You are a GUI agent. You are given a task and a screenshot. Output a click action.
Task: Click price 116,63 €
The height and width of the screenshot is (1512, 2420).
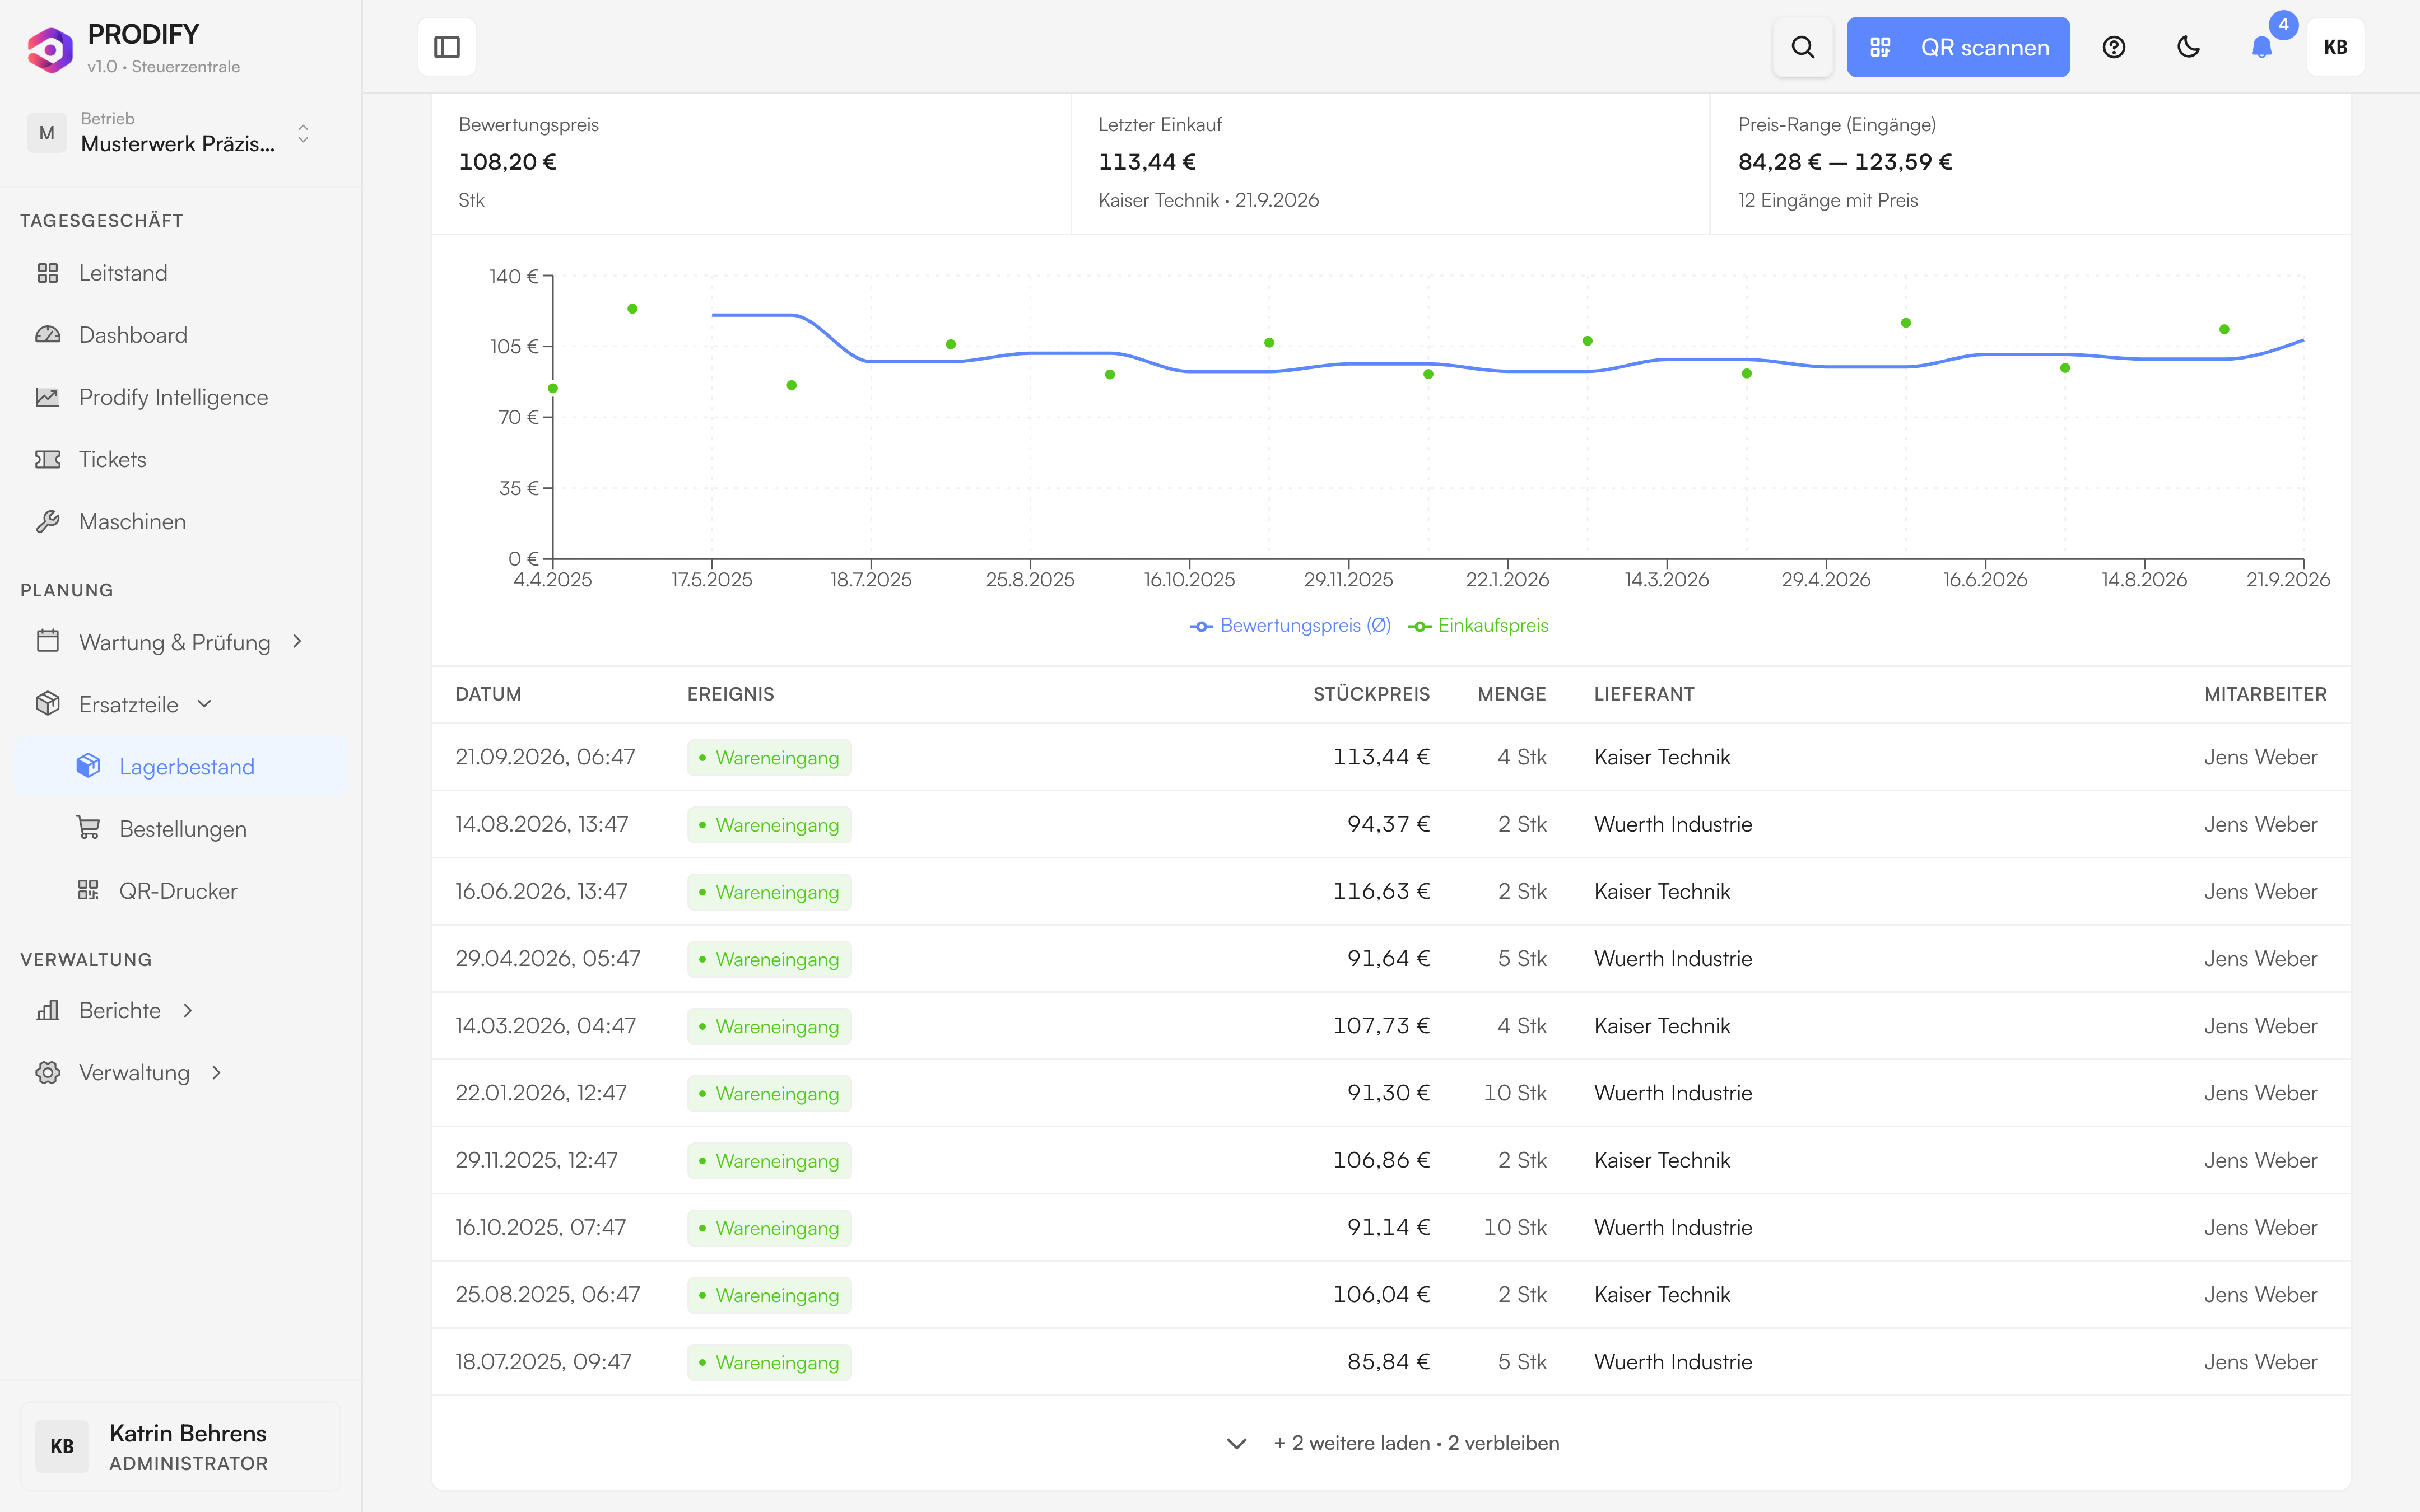1381,891
